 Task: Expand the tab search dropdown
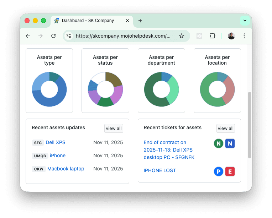tap(245, 21)
